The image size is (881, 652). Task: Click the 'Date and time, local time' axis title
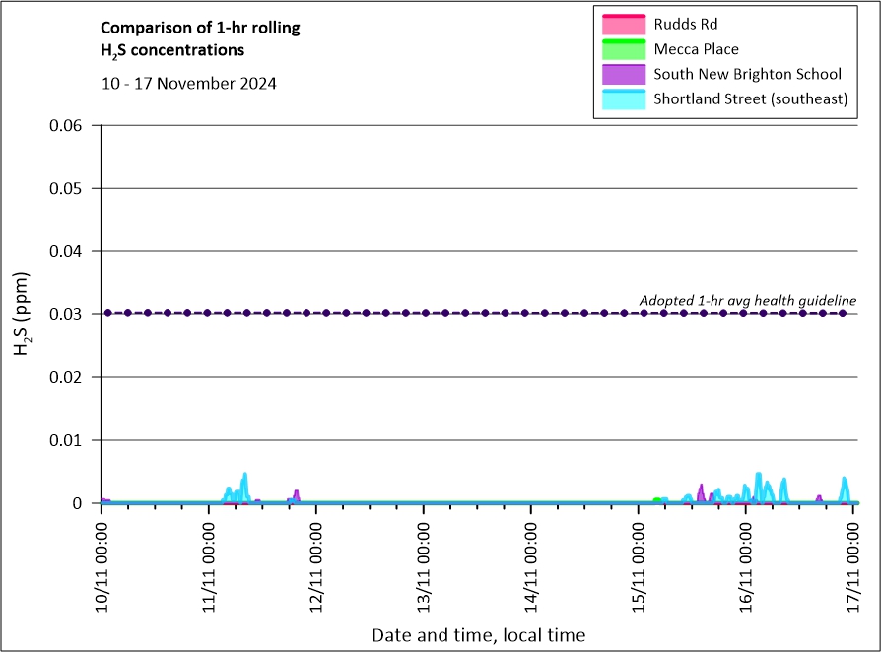(x=478, y=635)
